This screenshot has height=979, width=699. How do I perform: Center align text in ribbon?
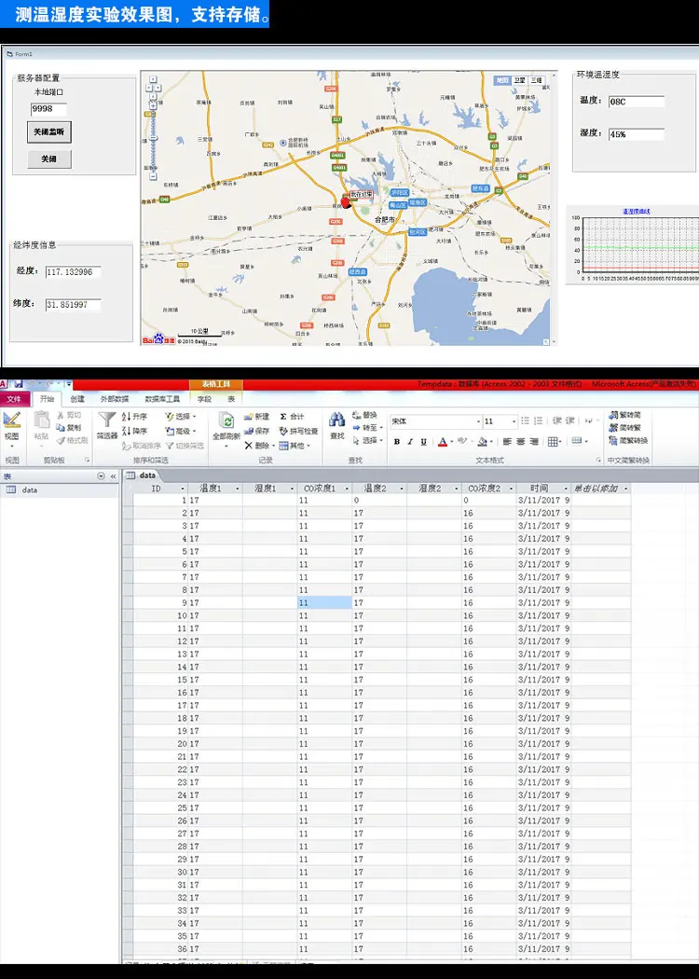[520, 441]
